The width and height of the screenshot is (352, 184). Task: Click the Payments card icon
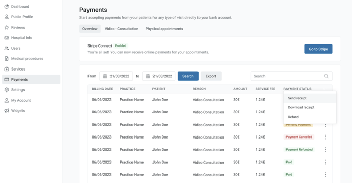[7, 79]
